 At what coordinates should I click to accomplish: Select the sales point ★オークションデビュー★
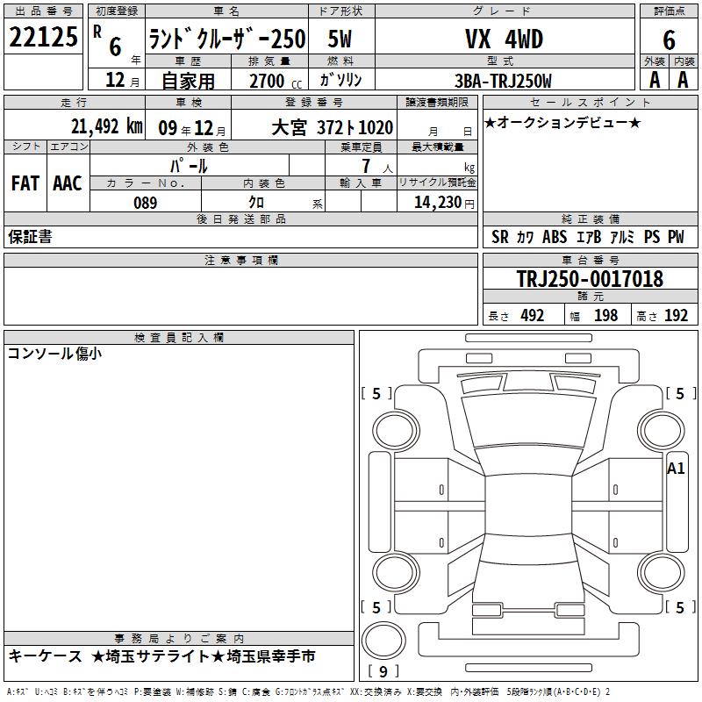(x=562, y=122)
